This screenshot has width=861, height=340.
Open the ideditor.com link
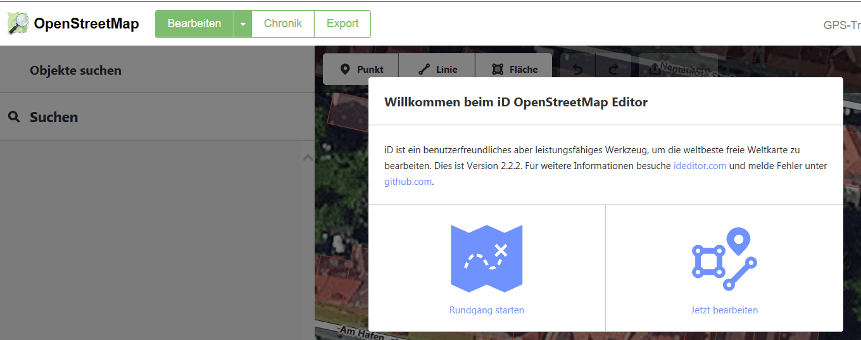pyautogui.click(x=700, y=166)
